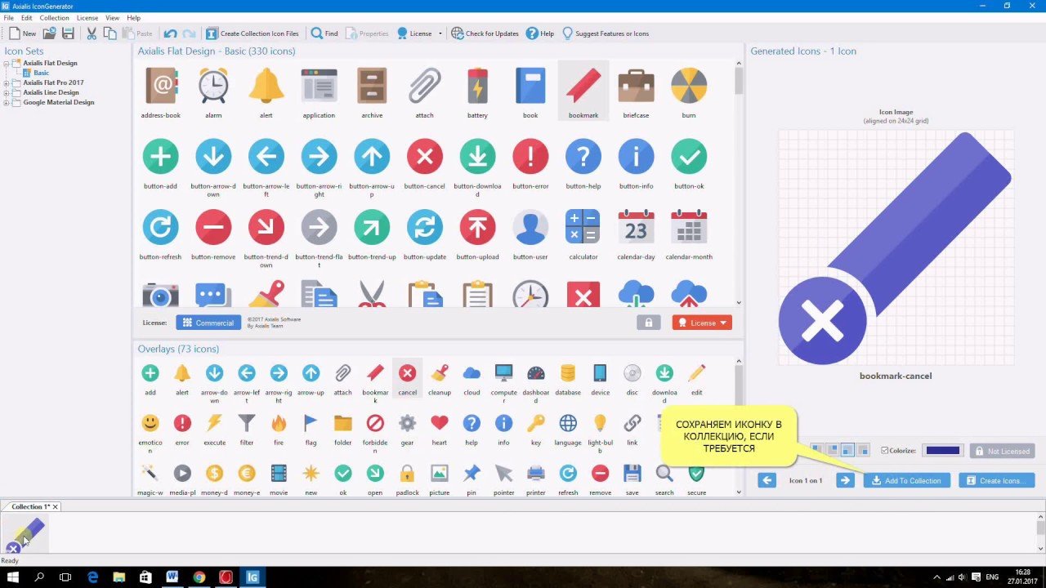This screenshot has height=588, width=1046.
Task: Expand the Google Material Design set
Action: [x=7, y=102]
